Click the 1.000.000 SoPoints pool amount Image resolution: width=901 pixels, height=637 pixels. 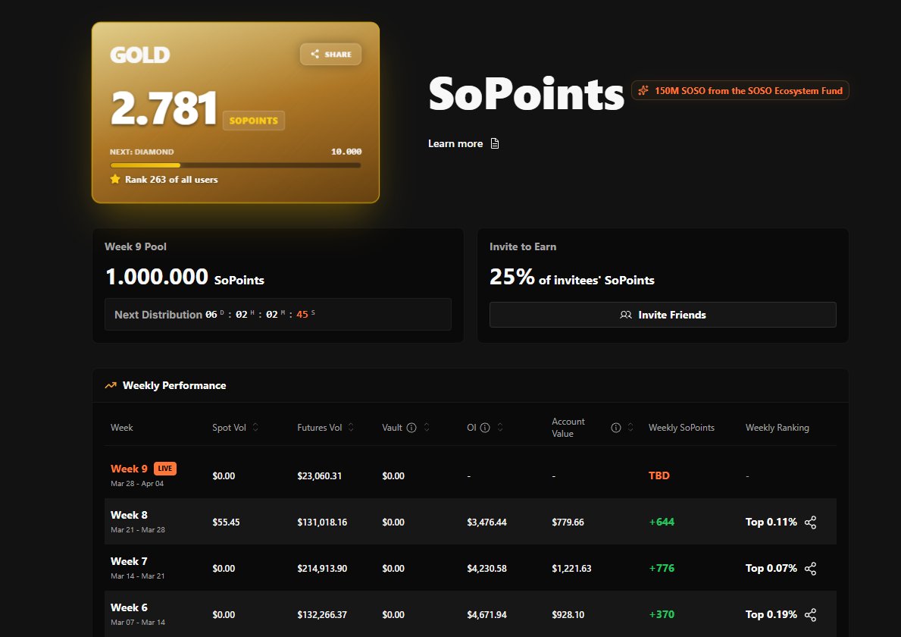point(184,277)
